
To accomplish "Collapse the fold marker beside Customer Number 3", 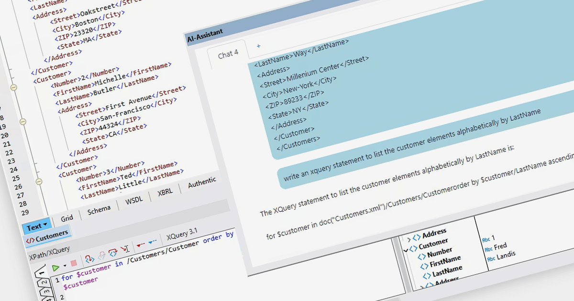I will tap(39, 181).
